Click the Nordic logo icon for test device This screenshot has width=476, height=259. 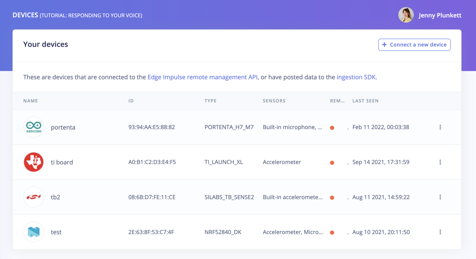(34, 232)
